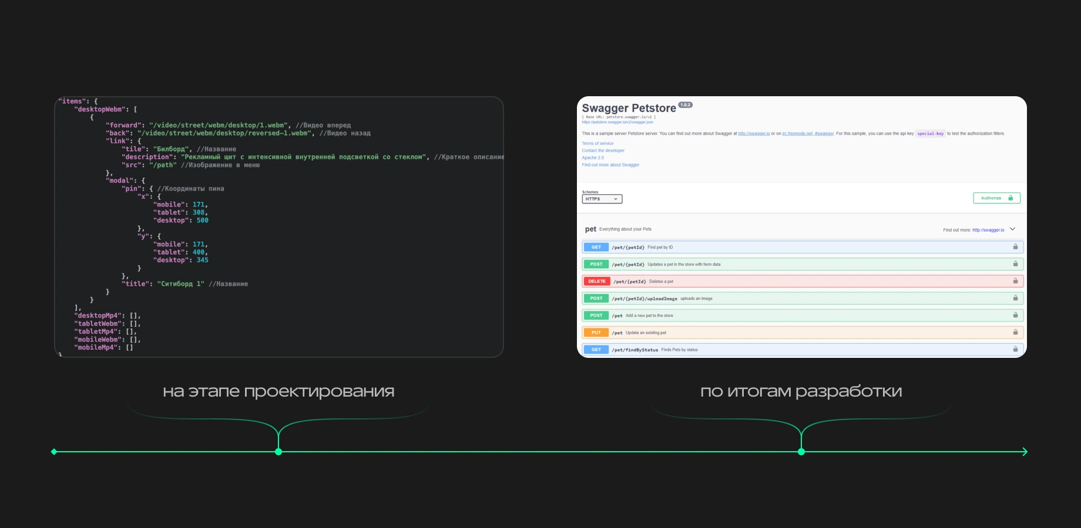The height and width of the screenshot is (528, 1081).
Task: Click the "tabletWebm": [] line in the code
Action: coord(108,323)
